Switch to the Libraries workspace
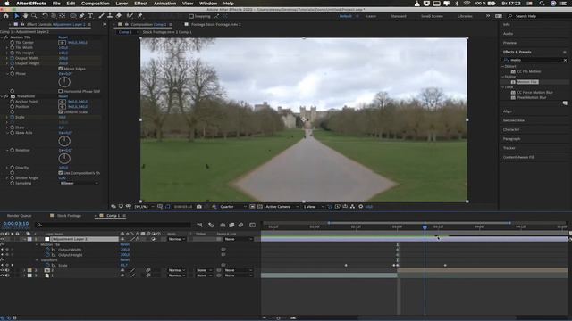572x321 pixels. point(465,16)
